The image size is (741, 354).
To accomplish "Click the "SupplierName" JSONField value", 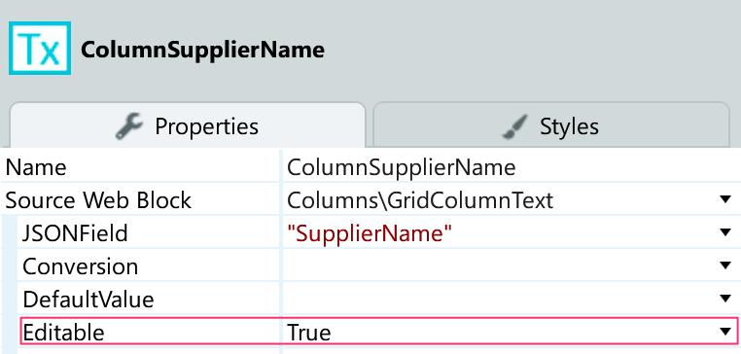I will (x=370, y=233).
